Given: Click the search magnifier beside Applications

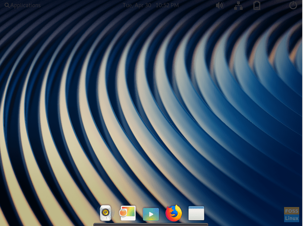Looking at the screenshot, I should coord(6,5).
